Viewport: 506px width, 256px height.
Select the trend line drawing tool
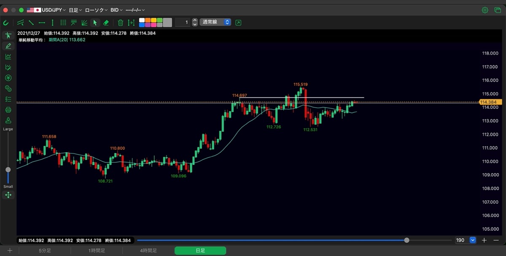tap(31, 23)
